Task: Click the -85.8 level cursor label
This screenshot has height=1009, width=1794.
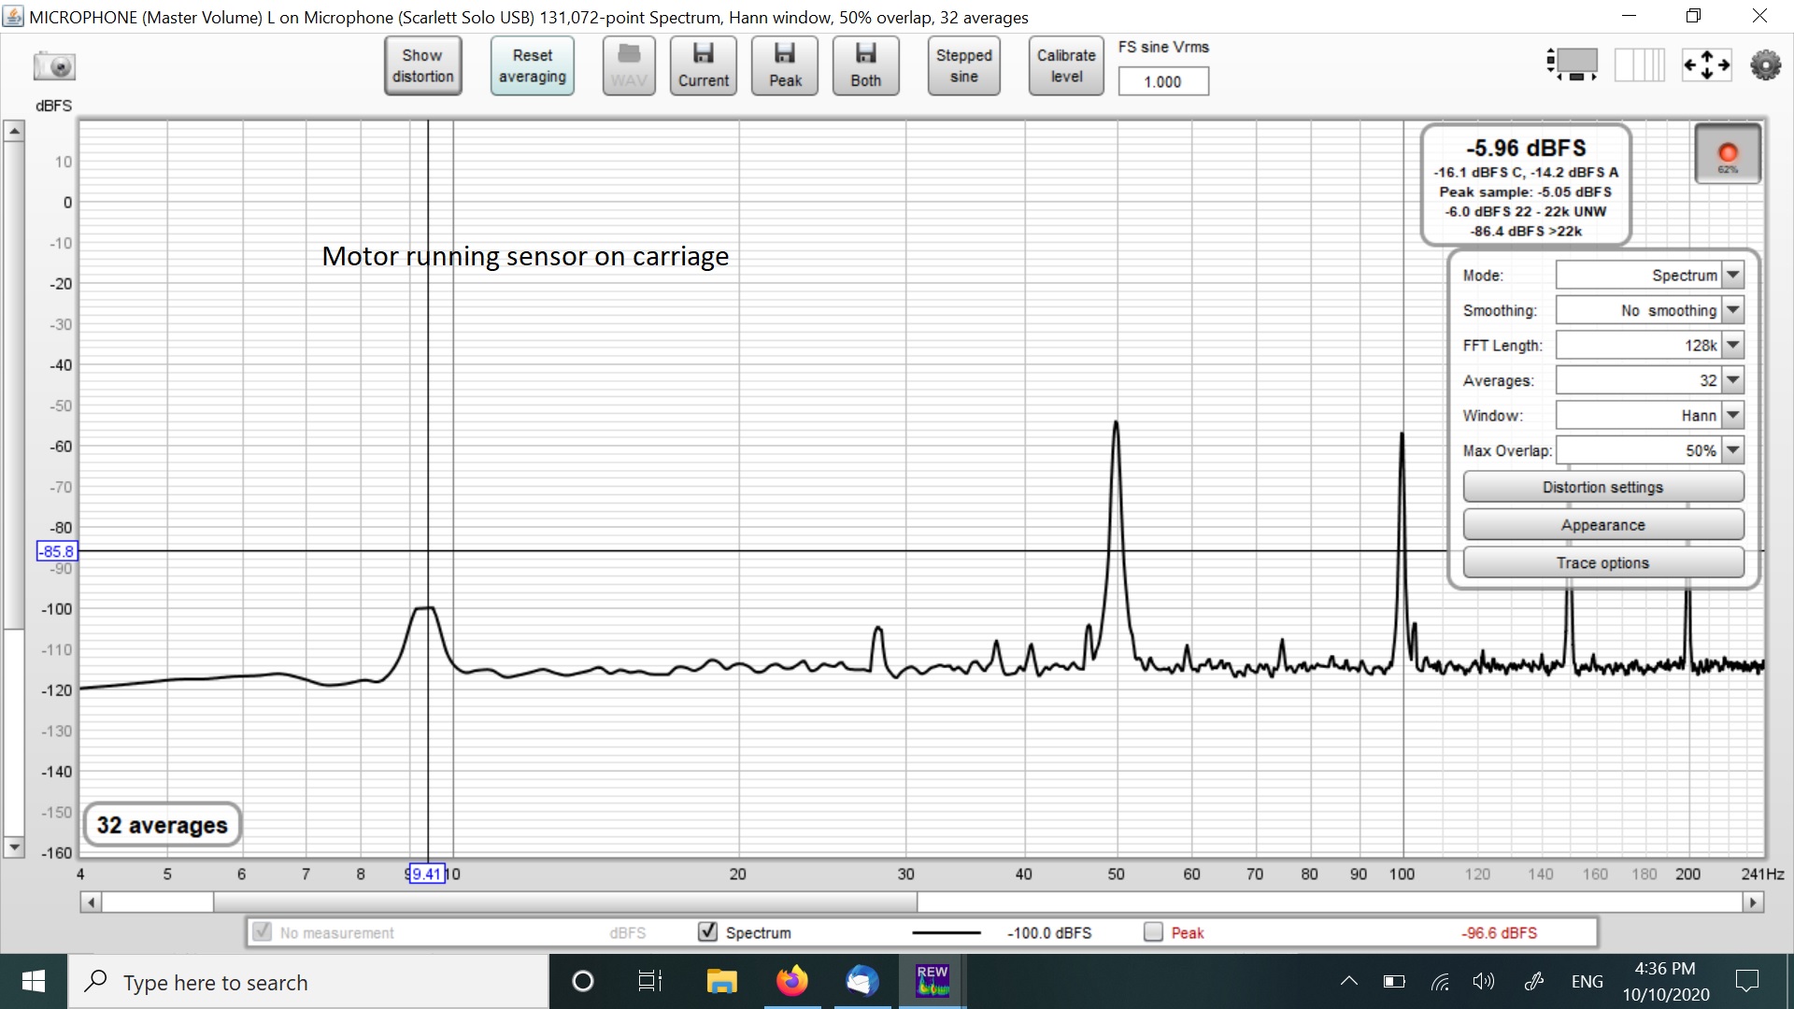Action: 56,551
